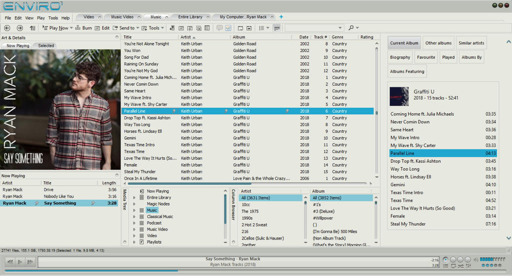The width and height of the screenshot is (512, 276).
Task: Expand the Playlists tree node
Action: click(134, 242)
